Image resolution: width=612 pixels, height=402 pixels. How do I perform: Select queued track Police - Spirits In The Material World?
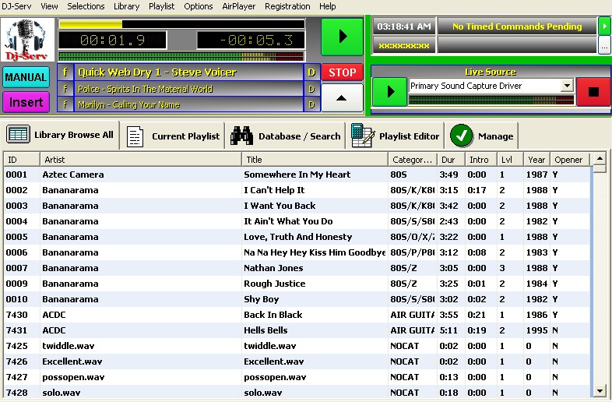pos(188,89)
